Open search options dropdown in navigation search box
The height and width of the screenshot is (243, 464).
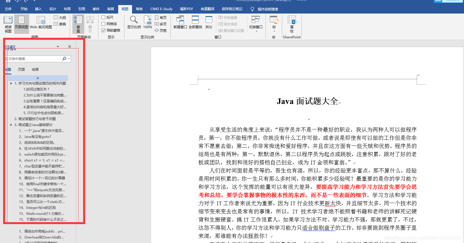pos(69,59)
